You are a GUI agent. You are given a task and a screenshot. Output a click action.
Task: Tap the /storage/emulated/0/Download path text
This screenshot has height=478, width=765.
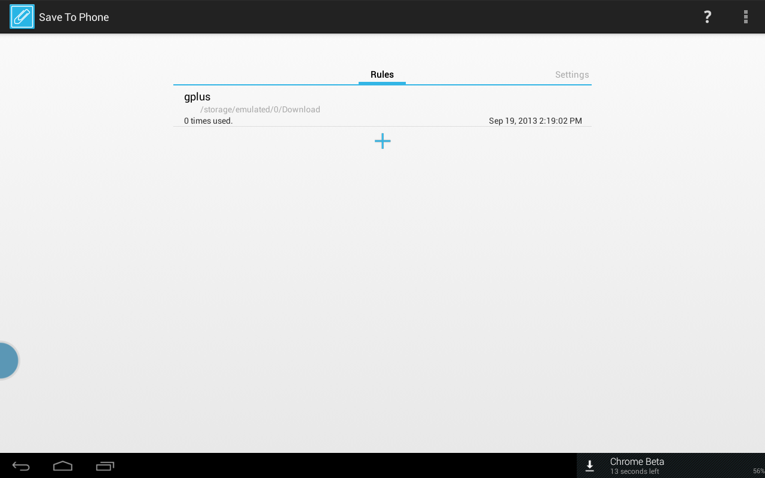coord(260,109)
